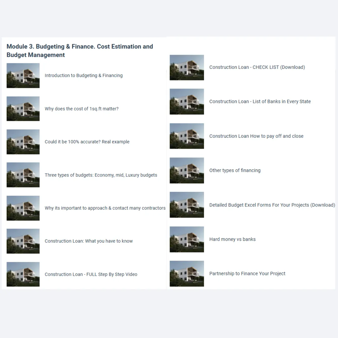Screen dimensions: 338x338
Task: Open the Introduction to Budgeting & Financing lesson
Action: pyautogui.click(x=84, y=75)
